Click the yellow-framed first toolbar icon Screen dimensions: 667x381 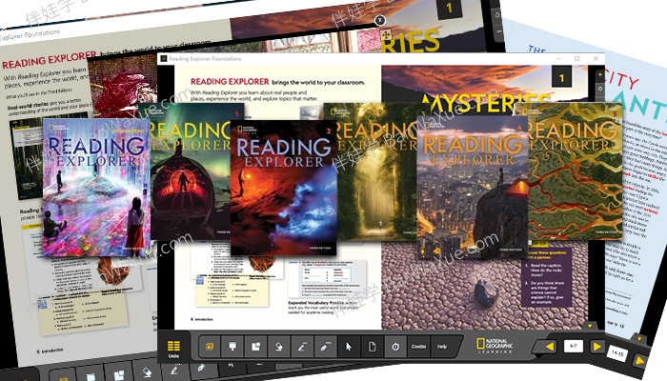point(210,347)
